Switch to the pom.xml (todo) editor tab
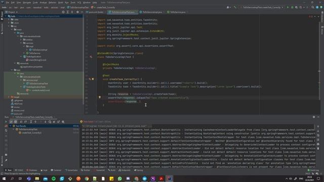 click(x=95, y=12)
